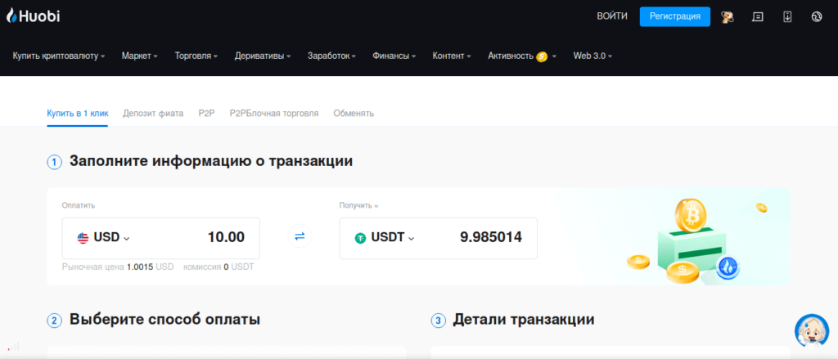Image resolution: width=838 pixels, height=359 pixels.
Task: Open the app download icon in header
Action: coord(787,16)
